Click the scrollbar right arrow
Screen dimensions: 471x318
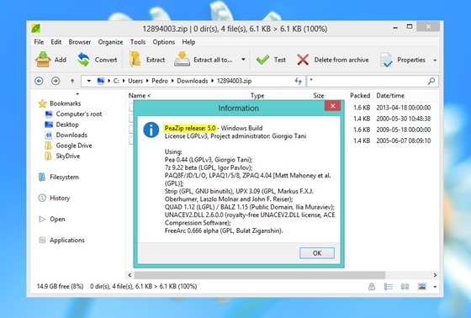coord(435,275)
